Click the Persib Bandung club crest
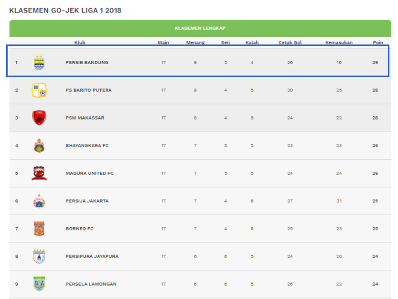Viewport: 398px width, 299px height. coord(40,62)
